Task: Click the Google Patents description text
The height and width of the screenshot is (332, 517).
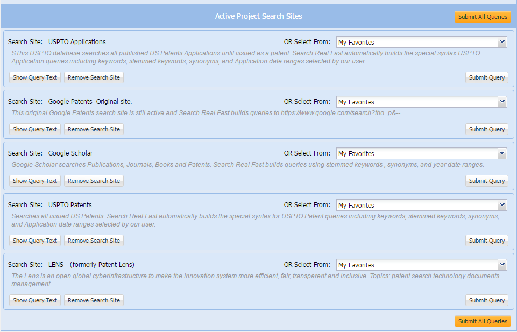Action: (x=206, y=113)
